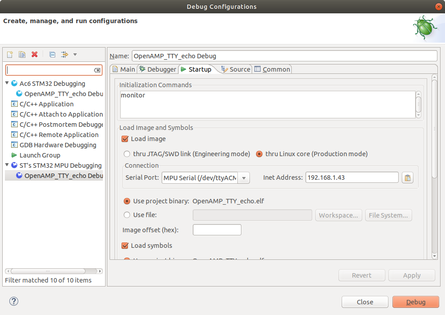The width and height of the screenshot is (445, 315).
Task: Click the paste icon next to Inet Address
Action: click(x=408, y=178)
